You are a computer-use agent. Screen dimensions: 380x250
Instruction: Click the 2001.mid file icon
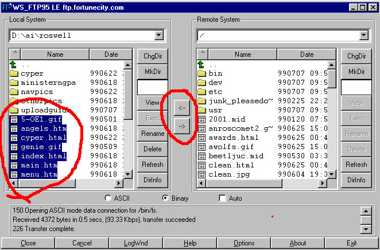tap(201, 119)
